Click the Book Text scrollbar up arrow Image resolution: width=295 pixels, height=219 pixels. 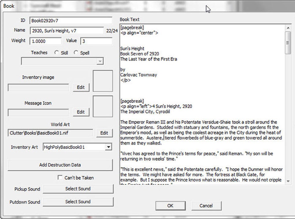click(x=288, y=28)
